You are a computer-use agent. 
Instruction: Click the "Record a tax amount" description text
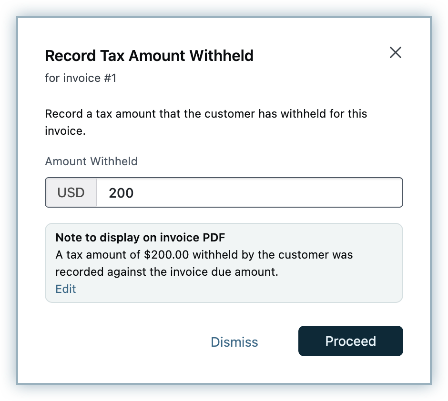[x=206, y=114]
